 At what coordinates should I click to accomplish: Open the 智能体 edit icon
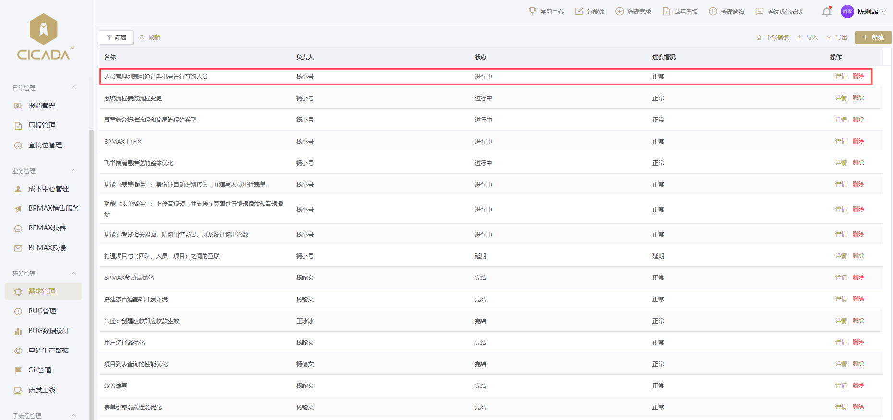579,11
